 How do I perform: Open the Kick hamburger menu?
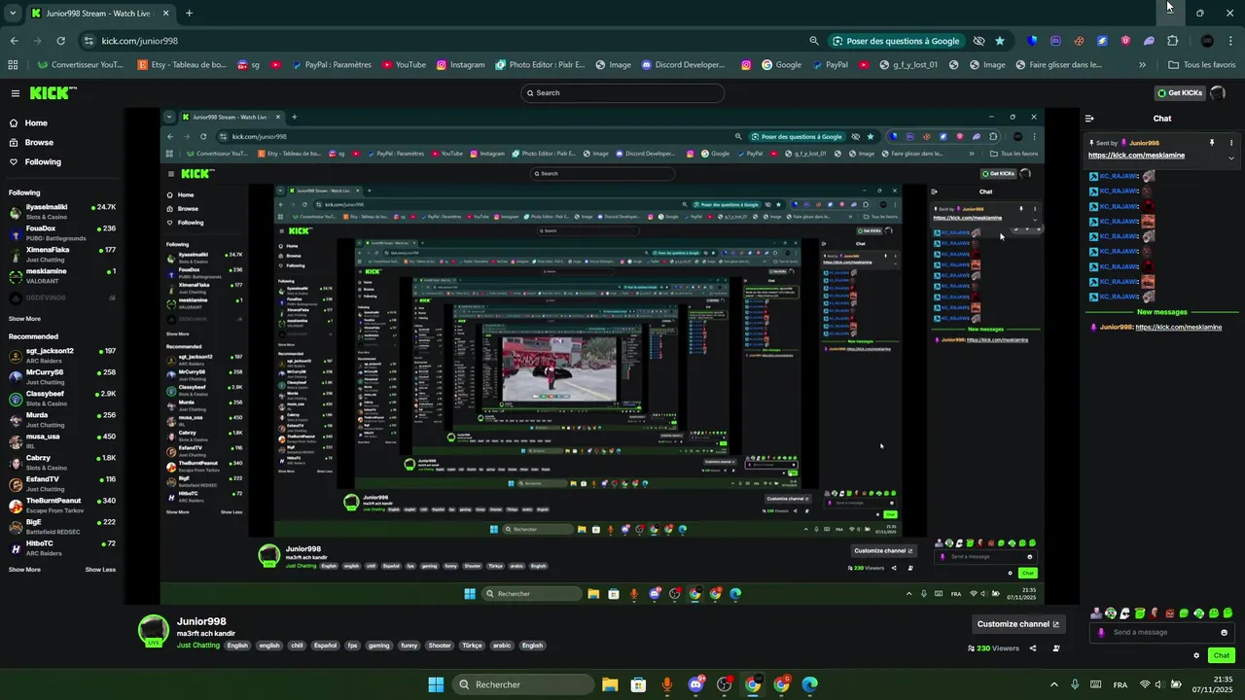(x=16, y=93)
